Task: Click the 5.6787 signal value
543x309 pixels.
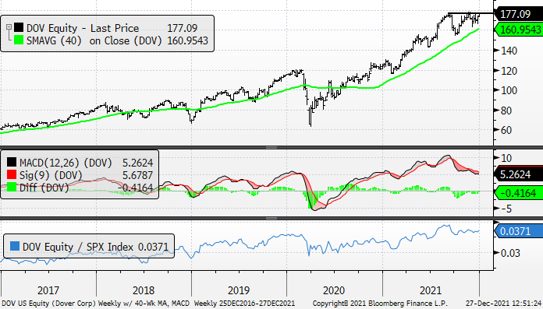Action: point(137,175)
